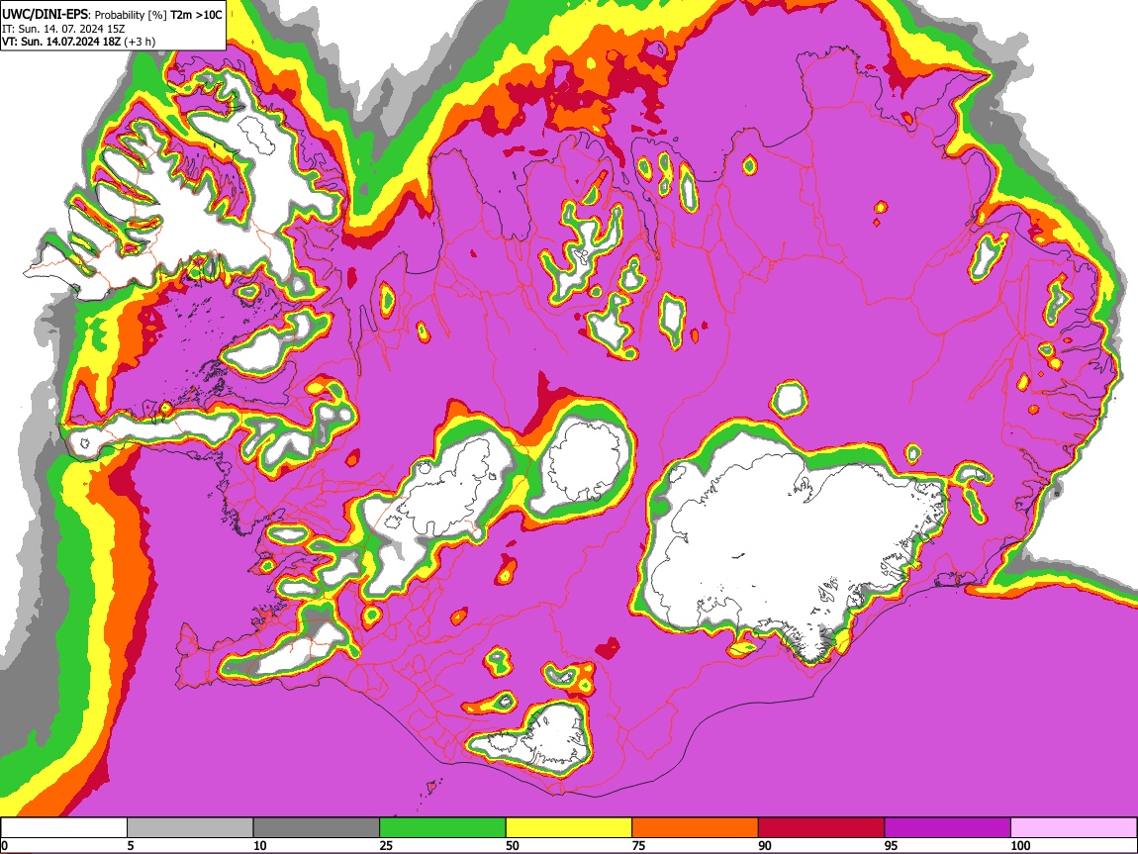Click the legend tick label '50'

(x=513, y=845)
